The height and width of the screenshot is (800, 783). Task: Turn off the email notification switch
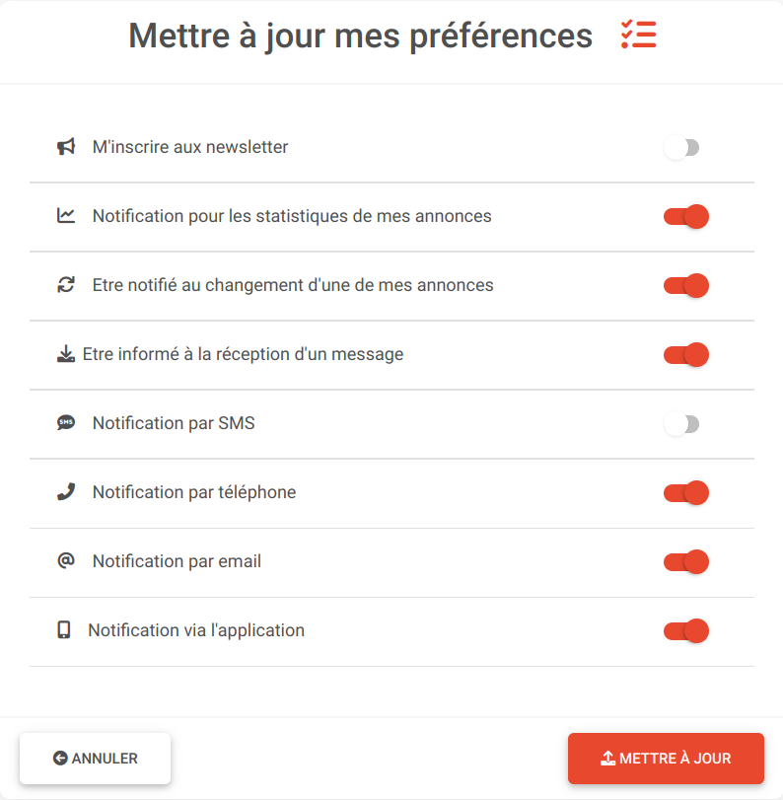pyautogui.click(x=686, y=562)
